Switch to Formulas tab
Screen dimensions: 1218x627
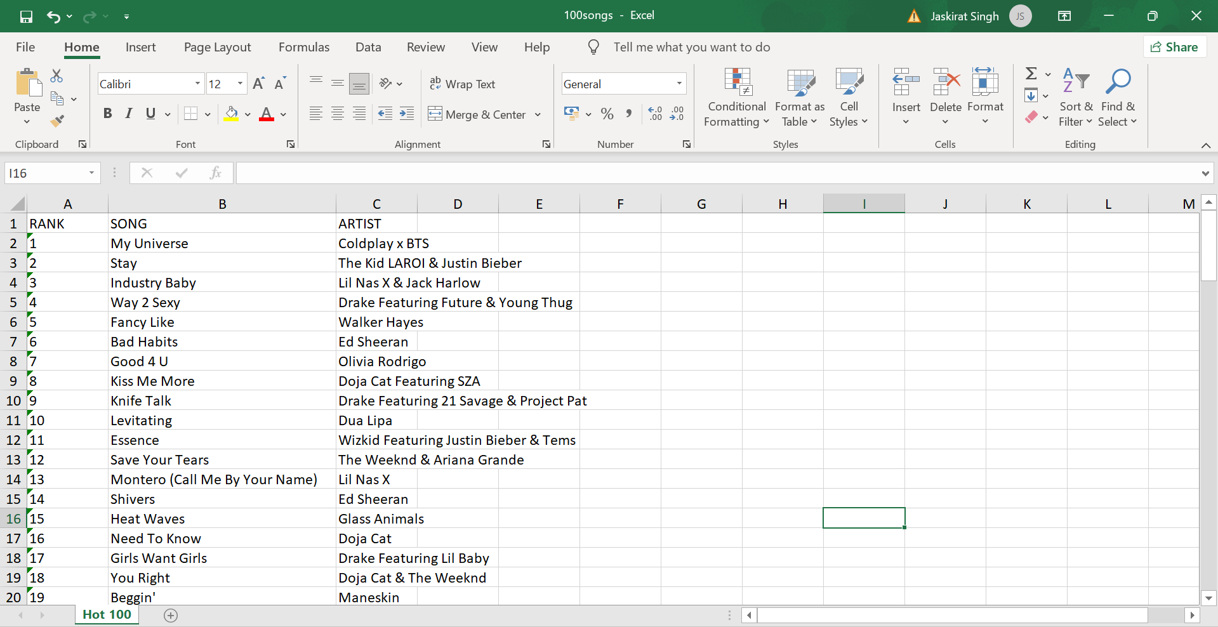[304, 47]
